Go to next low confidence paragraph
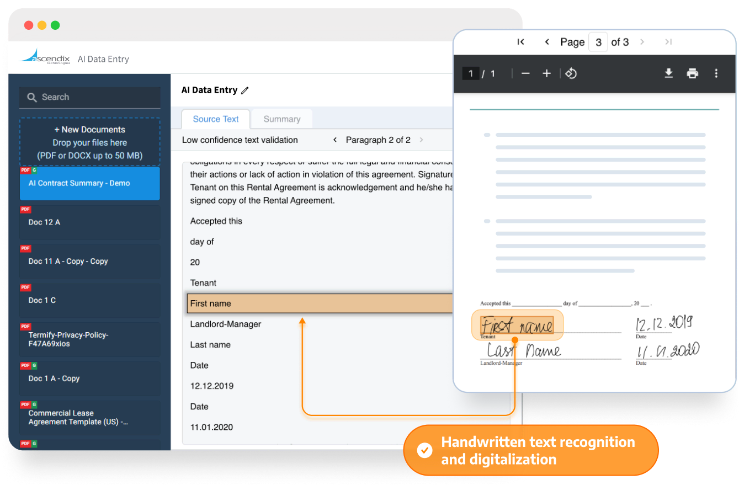Screen dimensions: 739x485 (422, 140)
